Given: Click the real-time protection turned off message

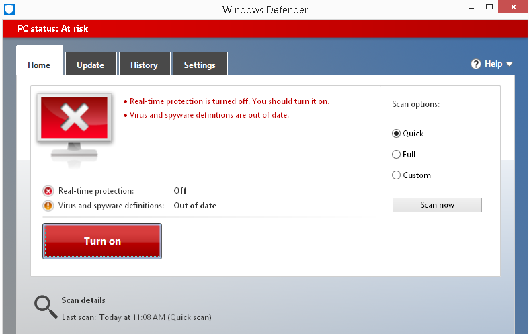Looking at the screenshot, I should pos(229,101).
